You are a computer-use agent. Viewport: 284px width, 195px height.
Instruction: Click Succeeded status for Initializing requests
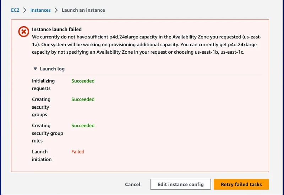click(x=83, y=81)
